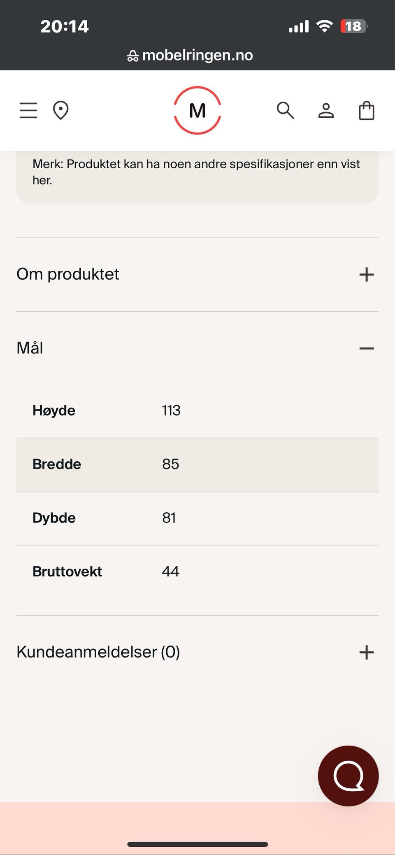This screenshot has height=855, width=395.
Task: Select the Høyde row
Action: tap(197, 410)
